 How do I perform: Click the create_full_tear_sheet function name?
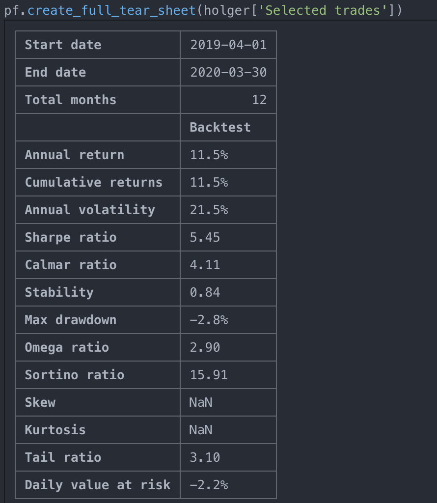[111, 11]
